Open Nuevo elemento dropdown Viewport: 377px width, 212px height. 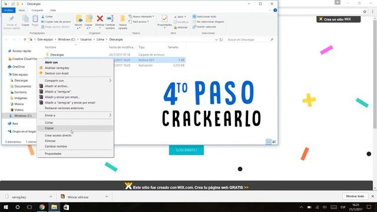point(141,16)
